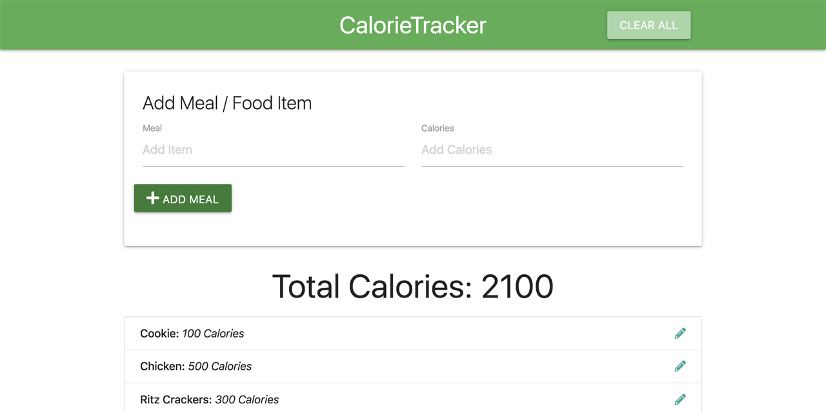The height and width of the screenshot is (413, 826).
Task: Click the Meal field label
Action: click(152, 128)
